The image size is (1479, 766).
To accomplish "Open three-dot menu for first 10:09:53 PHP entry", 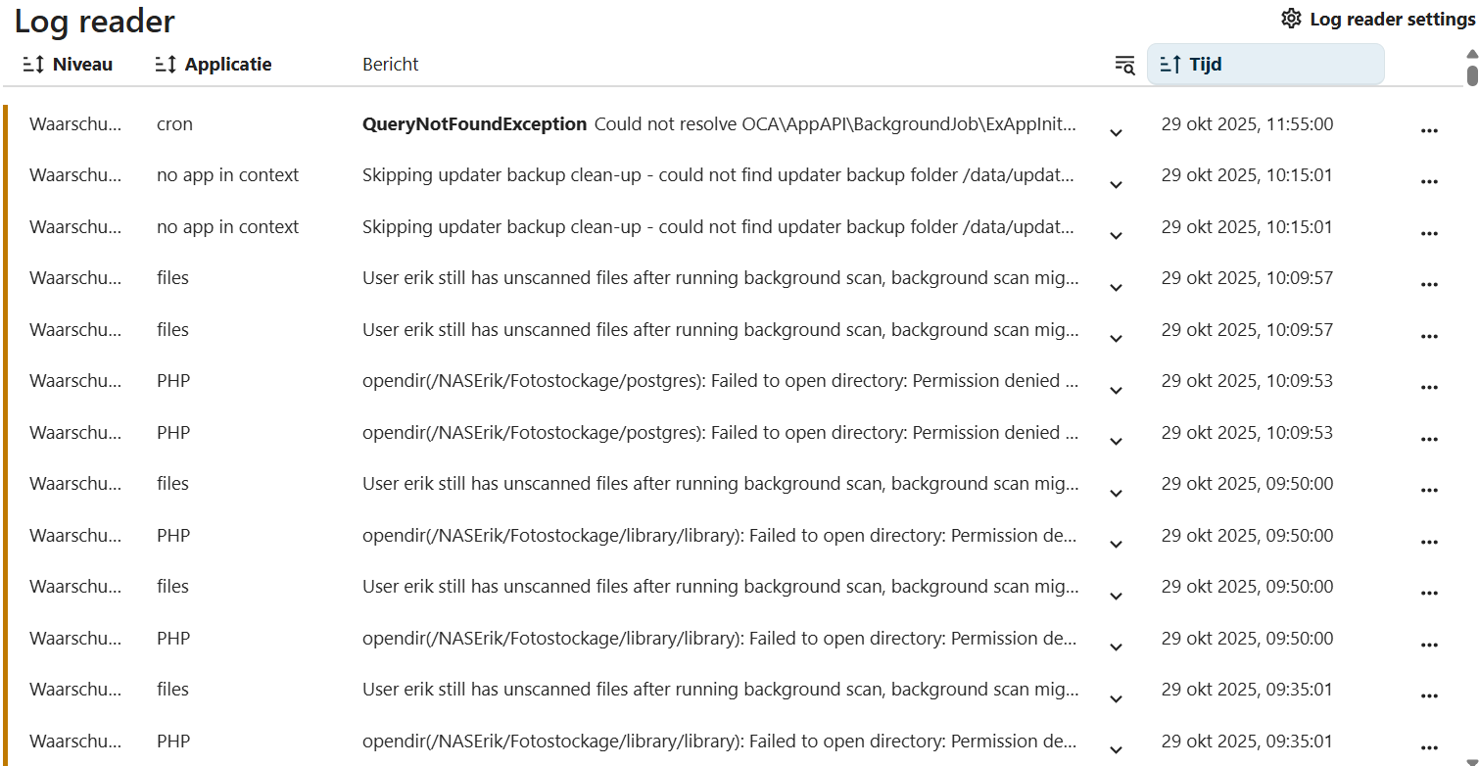I will [x=1429, y=388].
